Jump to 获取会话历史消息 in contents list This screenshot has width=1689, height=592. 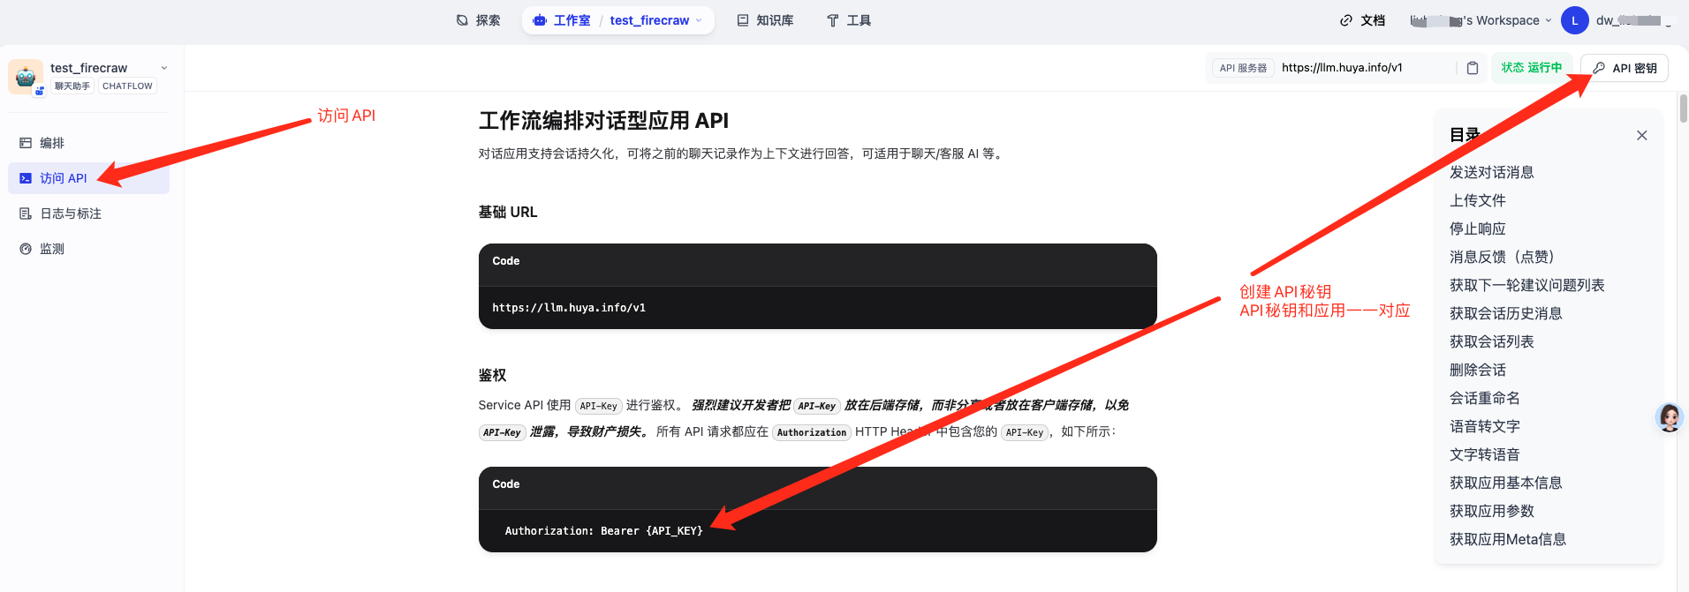pyautogui.click(x=1505, y=313)
